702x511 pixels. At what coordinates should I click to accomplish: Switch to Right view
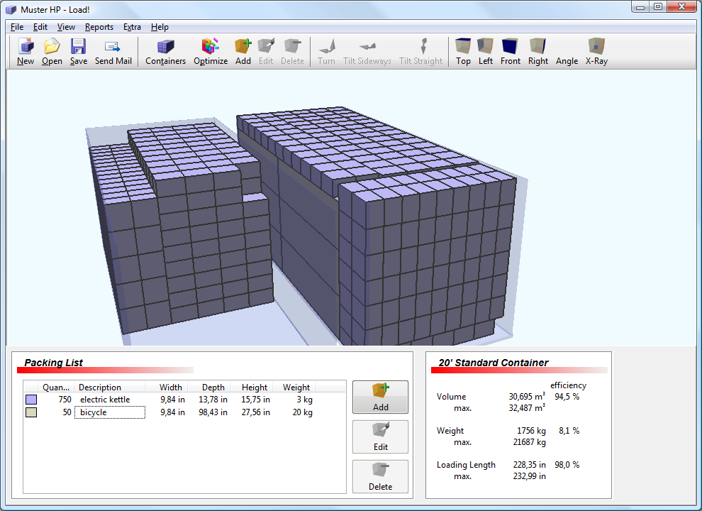coord(538,52)
